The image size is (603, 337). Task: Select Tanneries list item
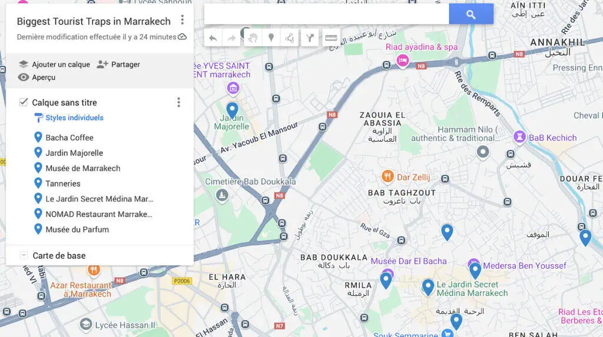[x=62, y=183]
